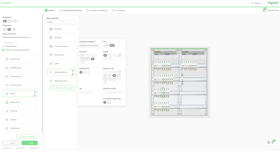
Task: Click the Kochfeld circuit icon
Action: 51,38
